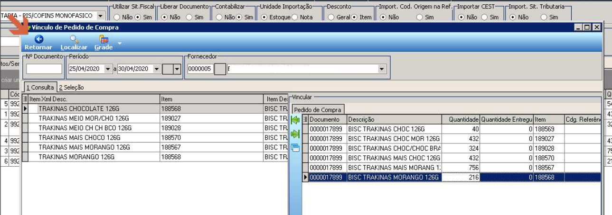Screen dimensions: 612x215
Task: Expand the Fornecedor name combo box
Action: pyautogui.click(x=382, y=69)
